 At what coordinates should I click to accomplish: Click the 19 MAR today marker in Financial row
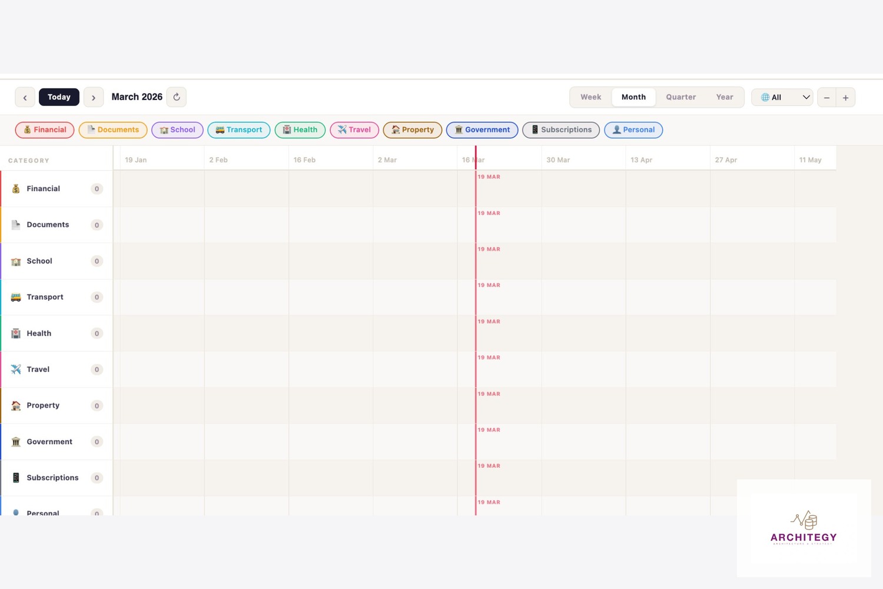click(x=489, y=177)
